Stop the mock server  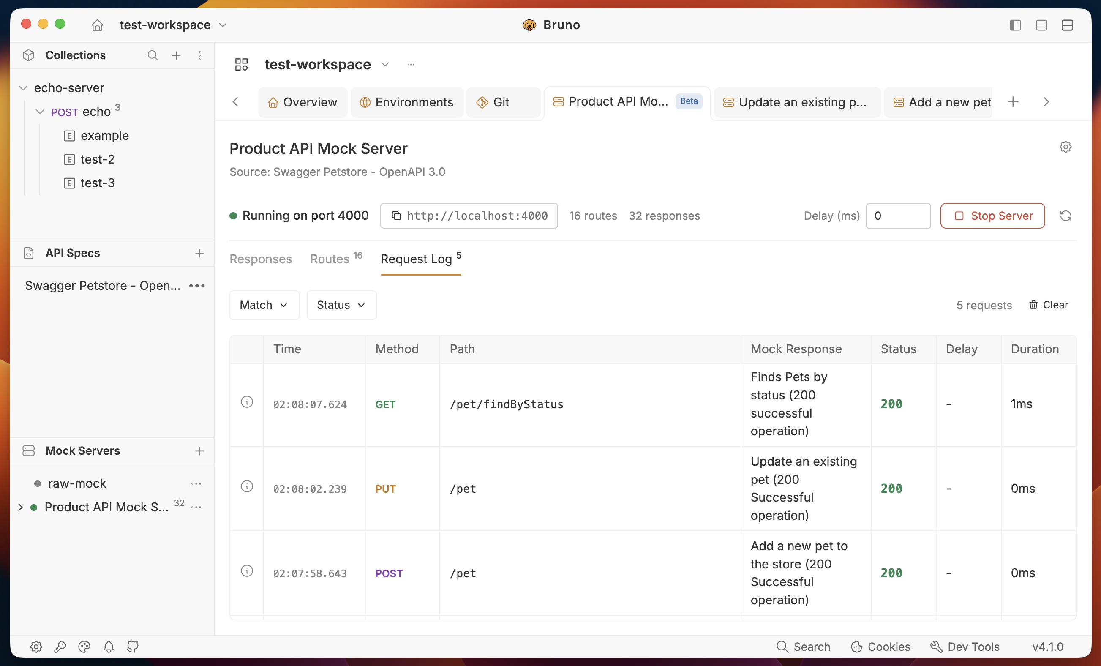[992, 216]
